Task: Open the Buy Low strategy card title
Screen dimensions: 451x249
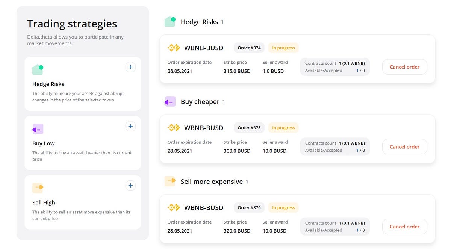Action: point(44,143)
